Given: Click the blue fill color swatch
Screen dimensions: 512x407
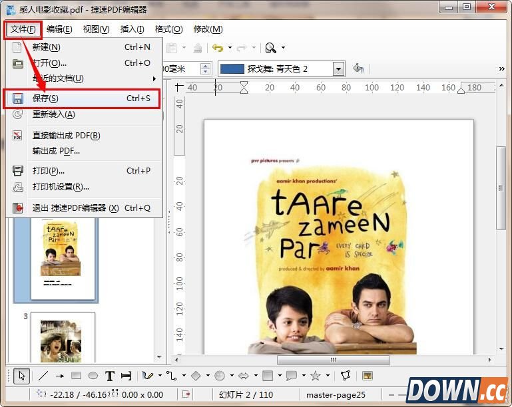Looking at the screenshot, I should (231, 68).
